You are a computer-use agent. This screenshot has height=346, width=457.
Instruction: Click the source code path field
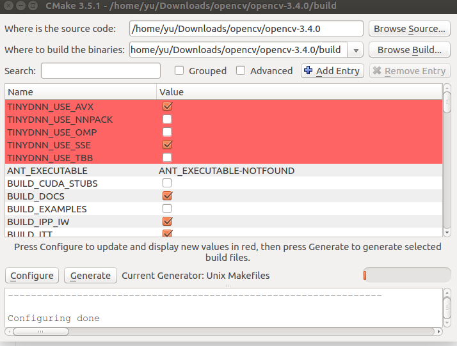click(246, 29)
